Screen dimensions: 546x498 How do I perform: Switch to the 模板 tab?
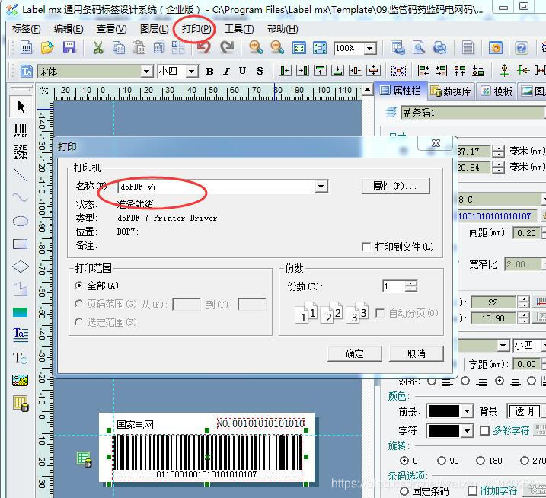point(497,91)
